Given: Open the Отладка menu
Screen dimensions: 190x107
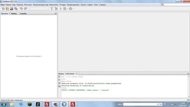Looking at the screenshot, I should click(63, 5).
